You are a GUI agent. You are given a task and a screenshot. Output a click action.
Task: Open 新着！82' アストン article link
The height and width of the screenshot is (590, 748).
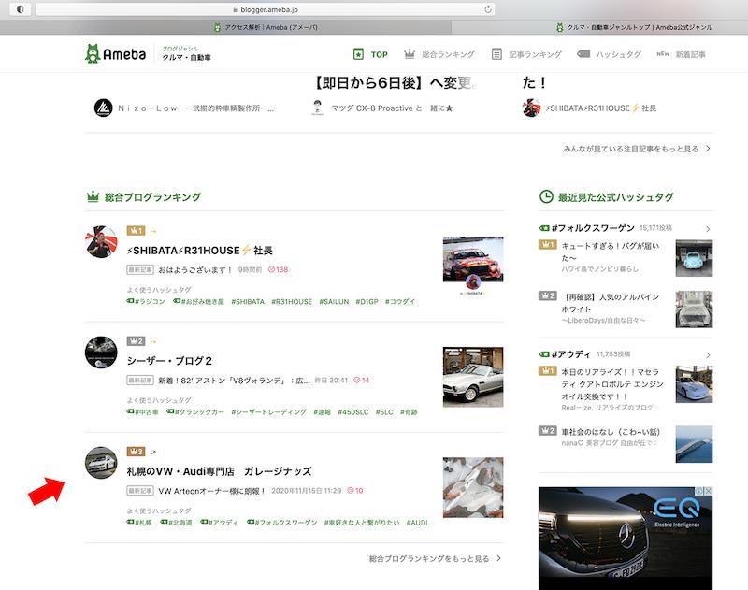[x=234, y=381]
